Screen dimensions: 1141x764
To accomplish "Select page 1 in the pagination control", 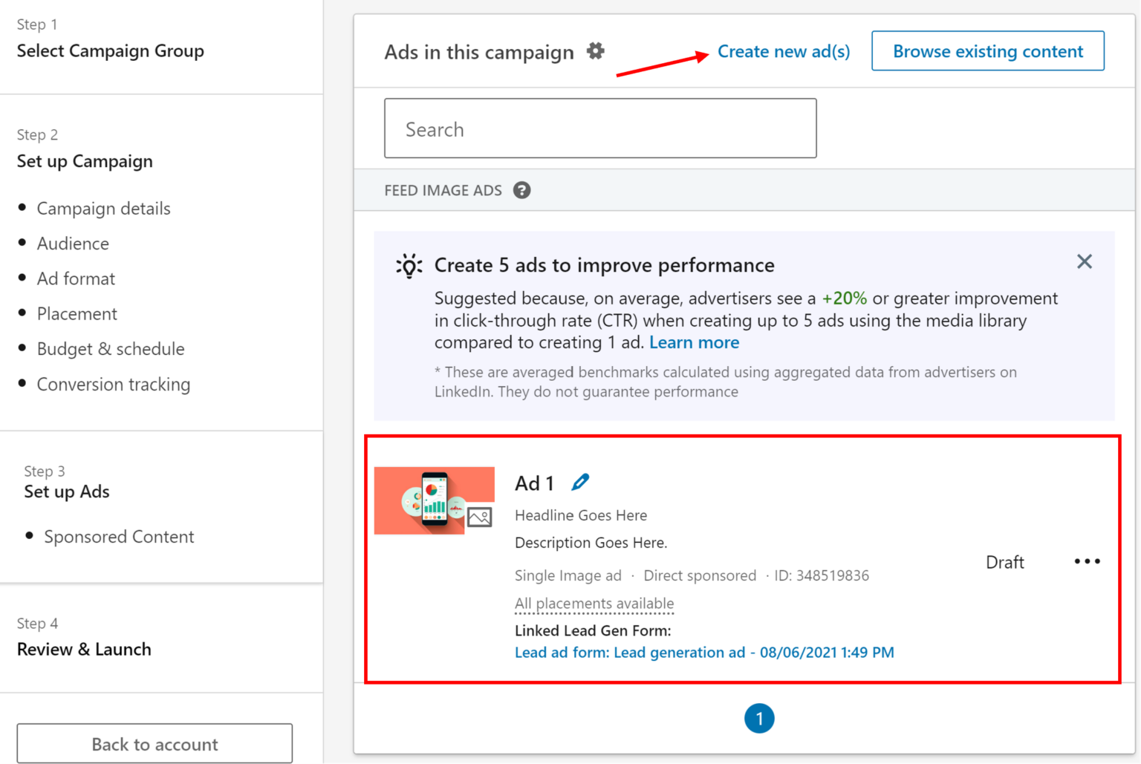I will click(759, 718).
